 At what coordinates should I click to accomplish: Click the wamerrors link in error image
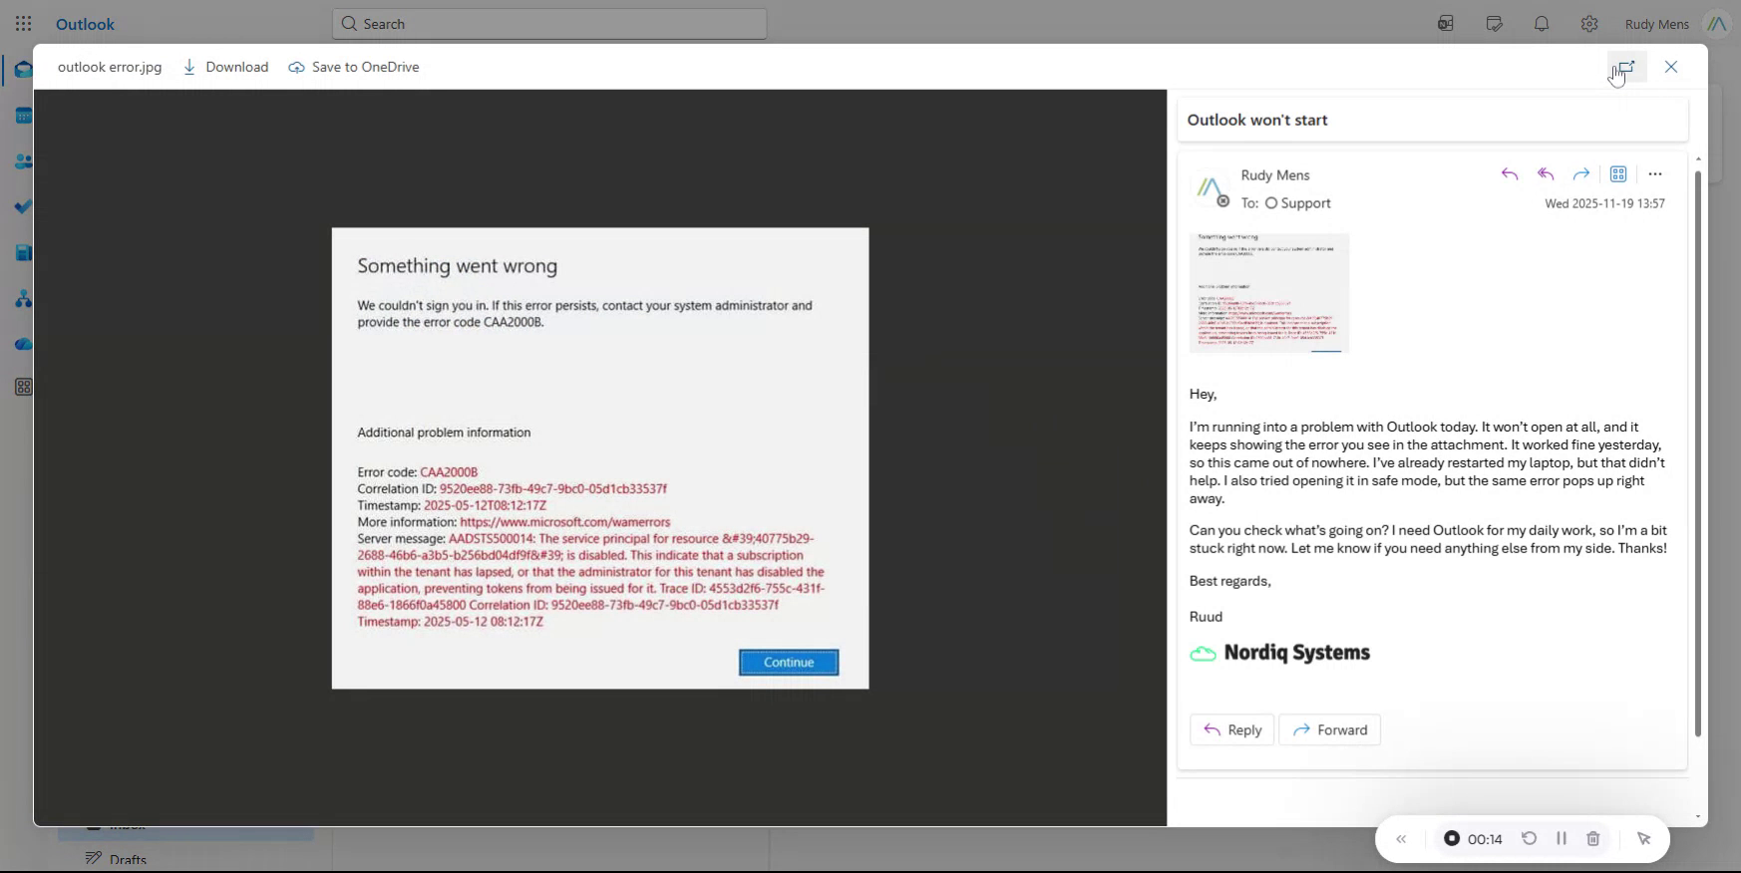(x=565, y=522)
